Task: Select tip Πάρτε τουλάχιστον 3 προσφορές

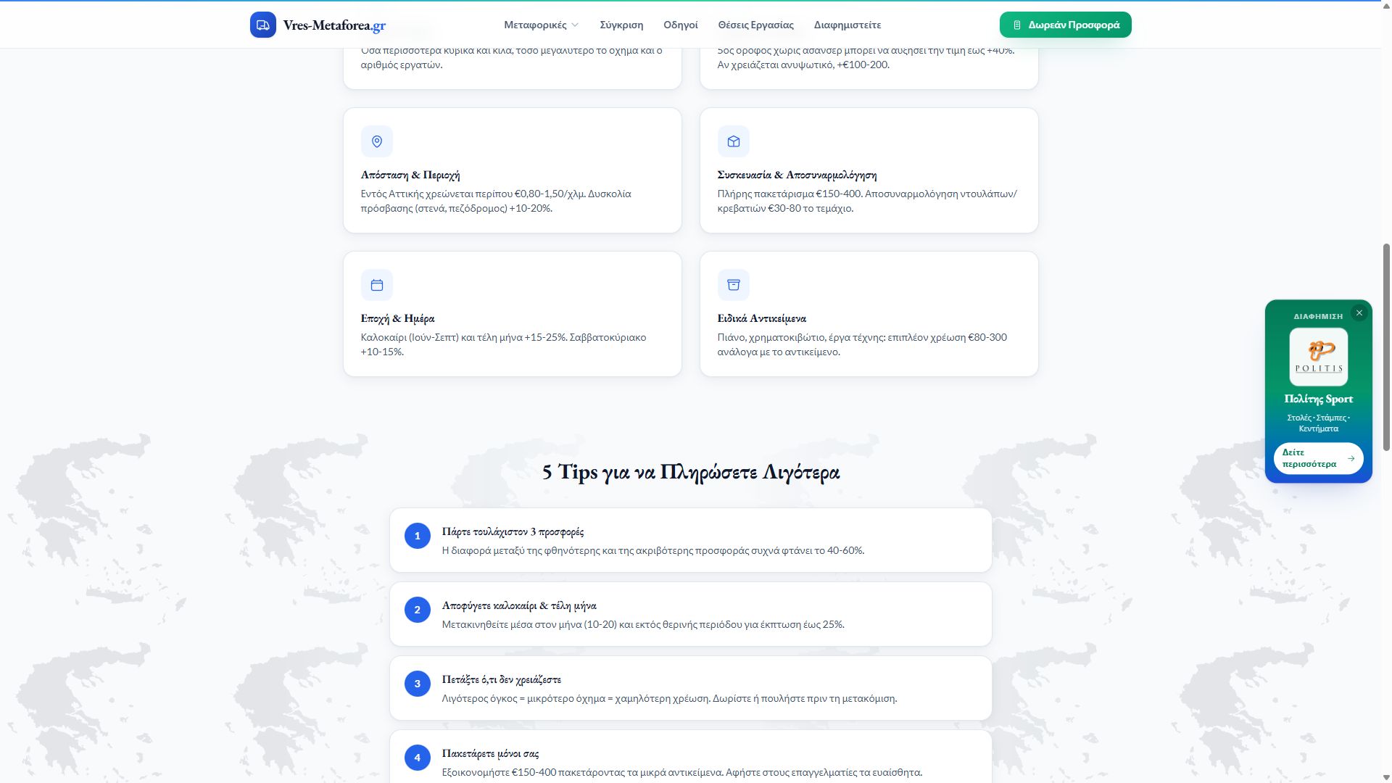Action: [x=513, y=531]
